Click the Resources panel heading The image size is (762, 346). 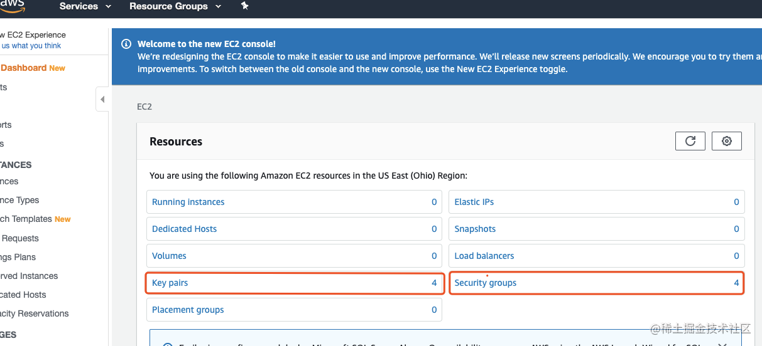(176, 142)
